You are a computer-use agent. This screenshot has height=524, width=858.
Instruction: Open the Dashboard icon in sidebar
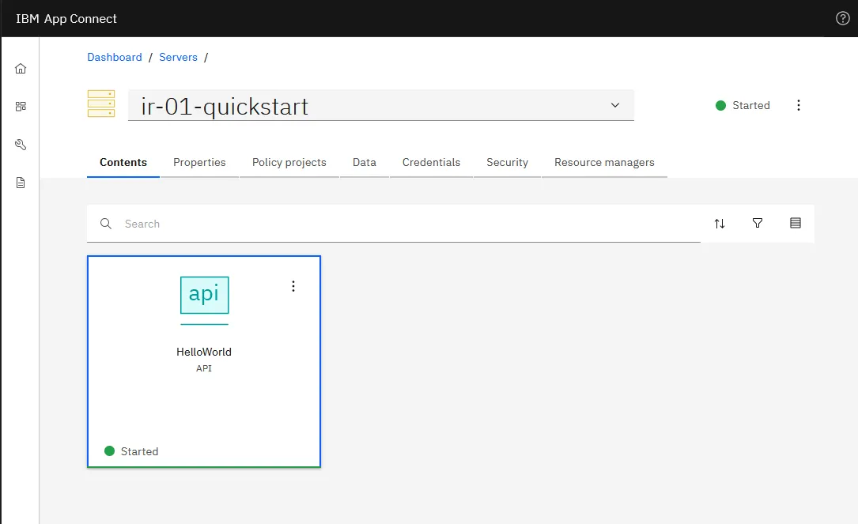21,106
